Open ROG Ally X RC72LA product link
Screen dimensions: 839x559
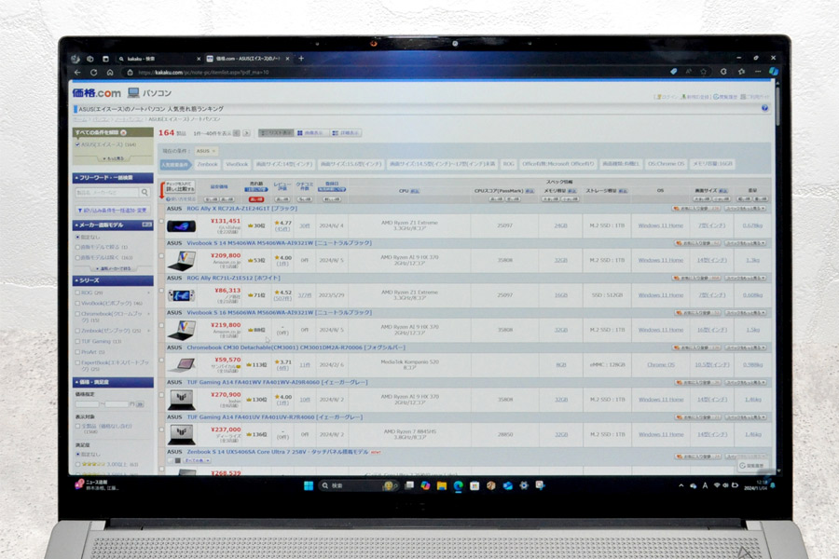[241, 209]
